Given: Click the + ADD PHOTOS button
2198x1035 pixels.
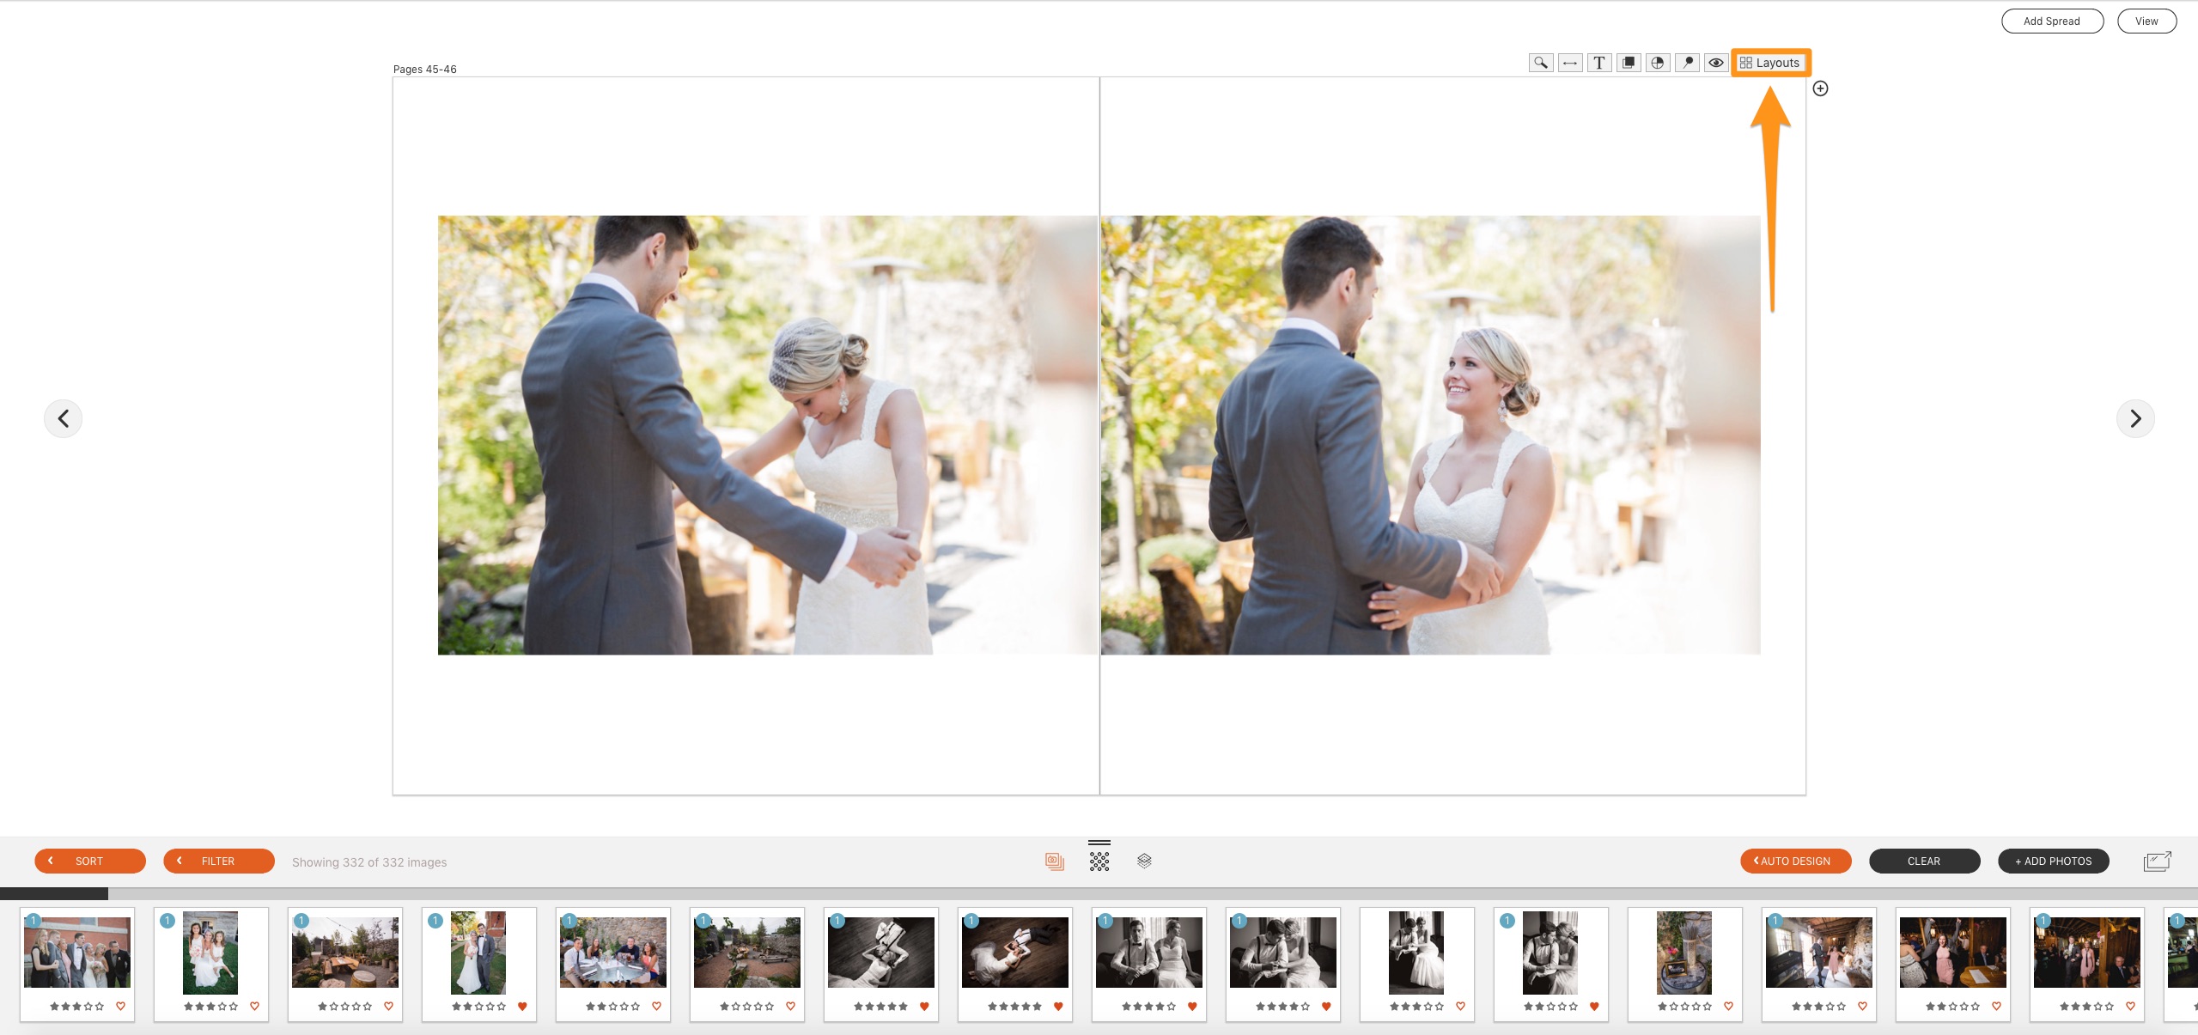Looking at the screenshot, I should 2054,861.
